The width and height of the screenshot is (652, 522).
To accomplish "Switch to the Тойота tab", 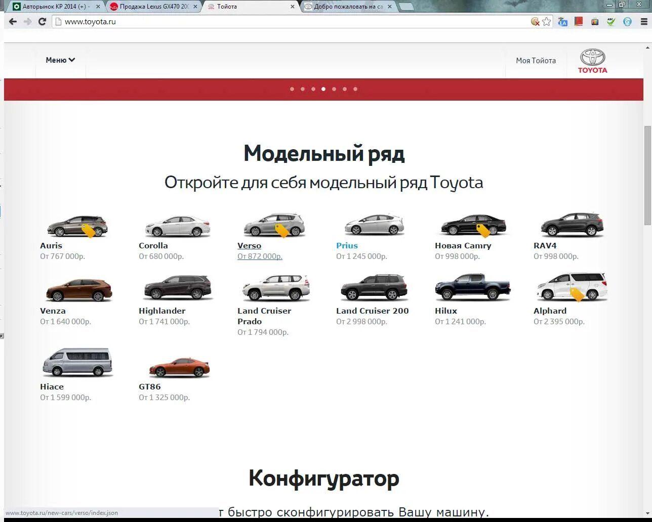I will click(x=251, y=7).
